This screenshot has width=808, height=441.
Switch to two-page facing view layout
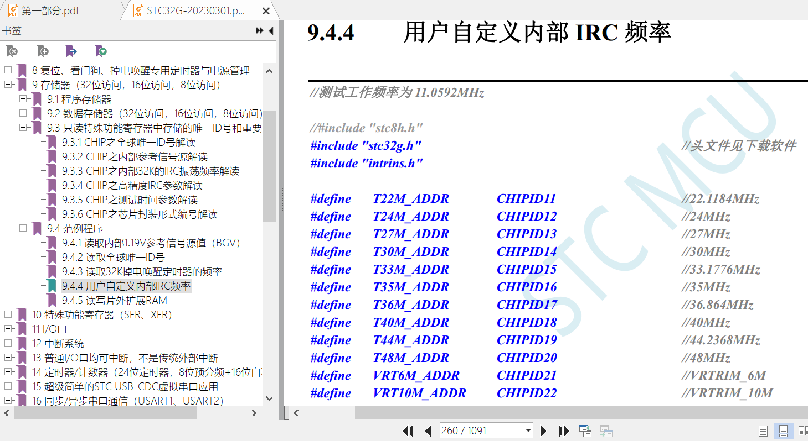click(x=803, y=431)
